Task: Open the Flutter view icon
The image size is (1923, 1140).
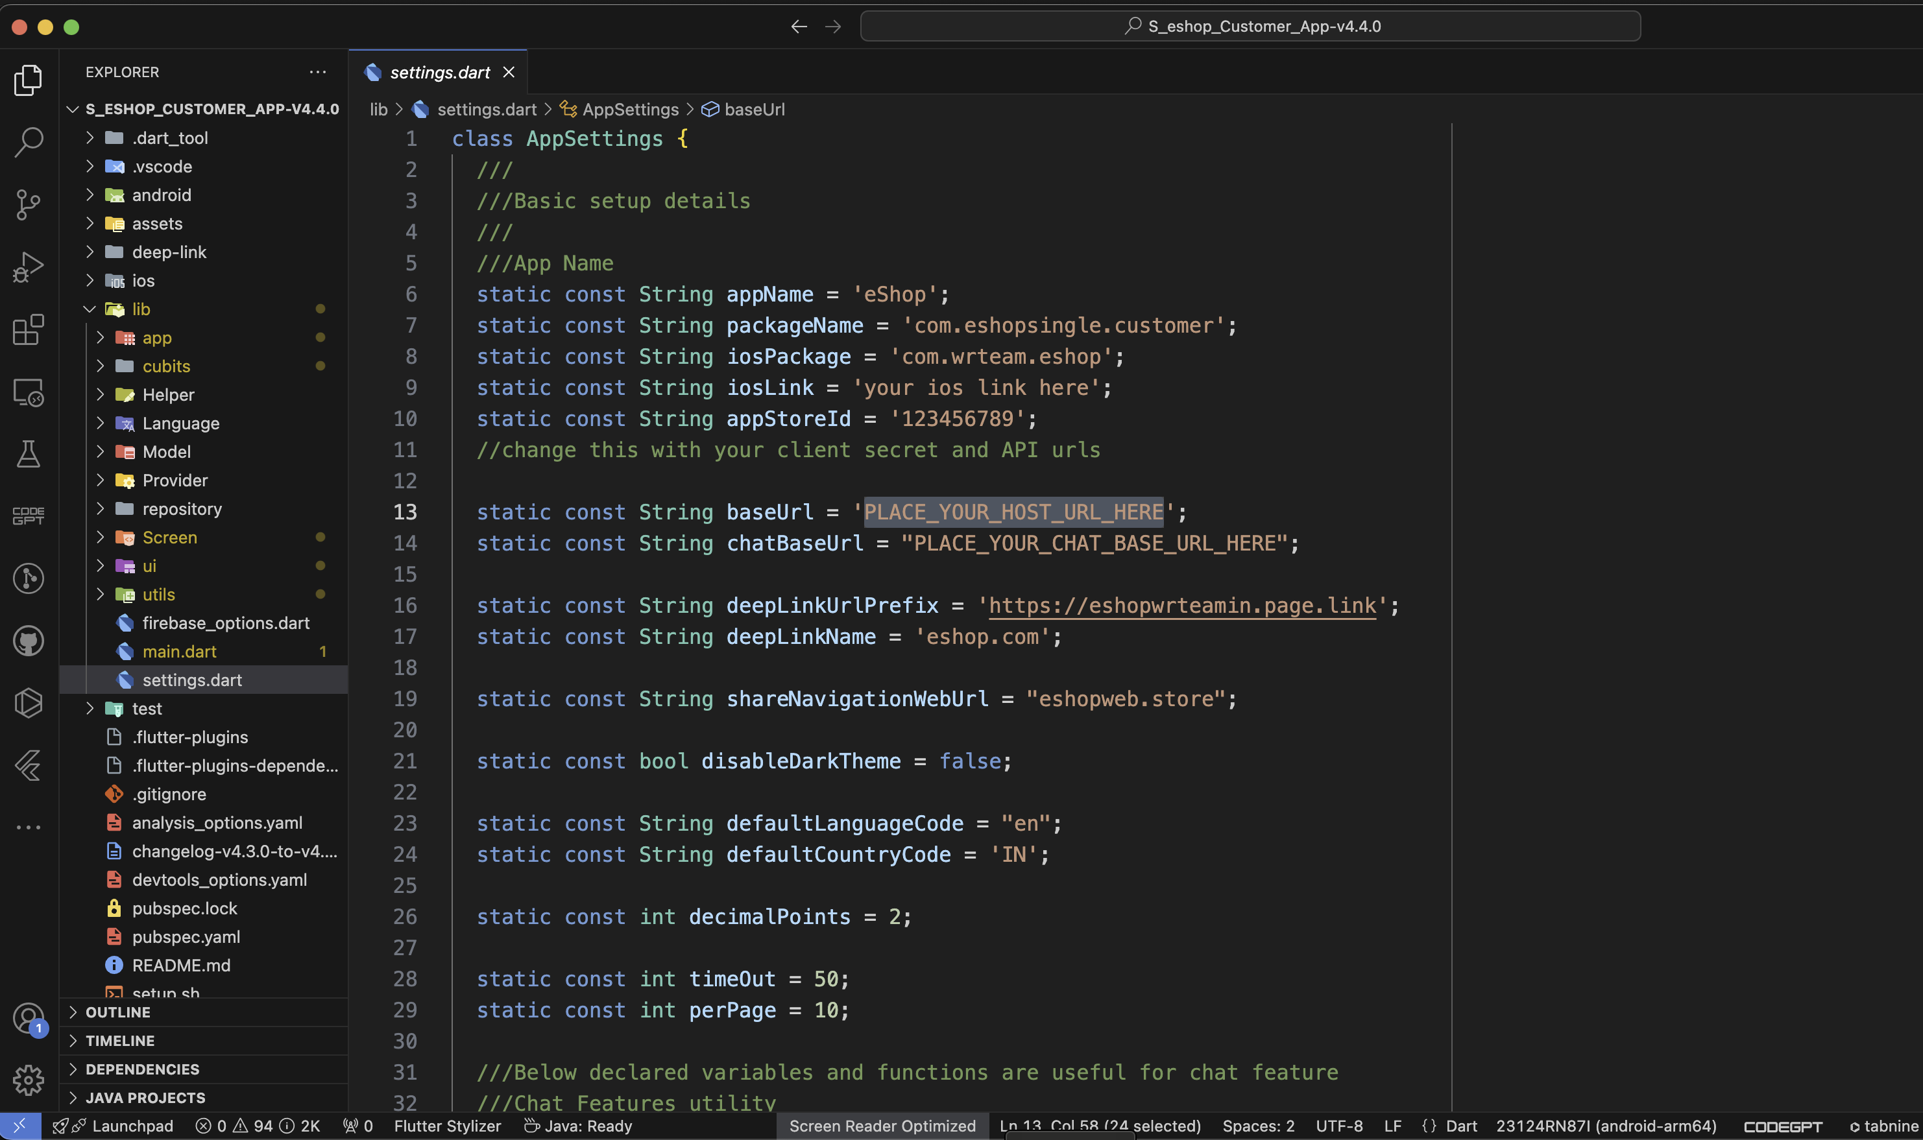Action: pos(29,765)
